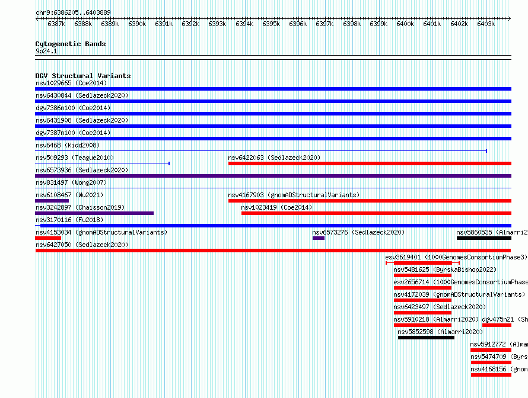Select the blue bar beneath dgv7386n100
Viewport: 528px width, 398px height.
(273, 114)
